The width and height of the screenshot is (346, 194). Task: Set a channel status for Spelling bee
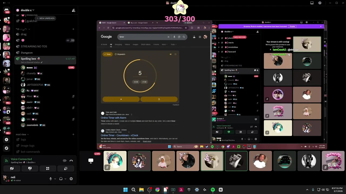[x=32, y=63]
